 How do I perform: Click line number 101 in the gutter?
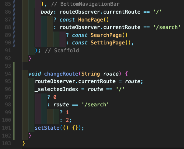pyautogui.click(x=6, y=128)
